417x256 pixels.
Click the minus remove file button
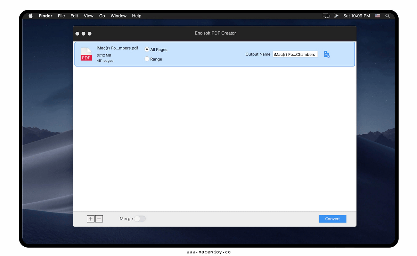99,219
